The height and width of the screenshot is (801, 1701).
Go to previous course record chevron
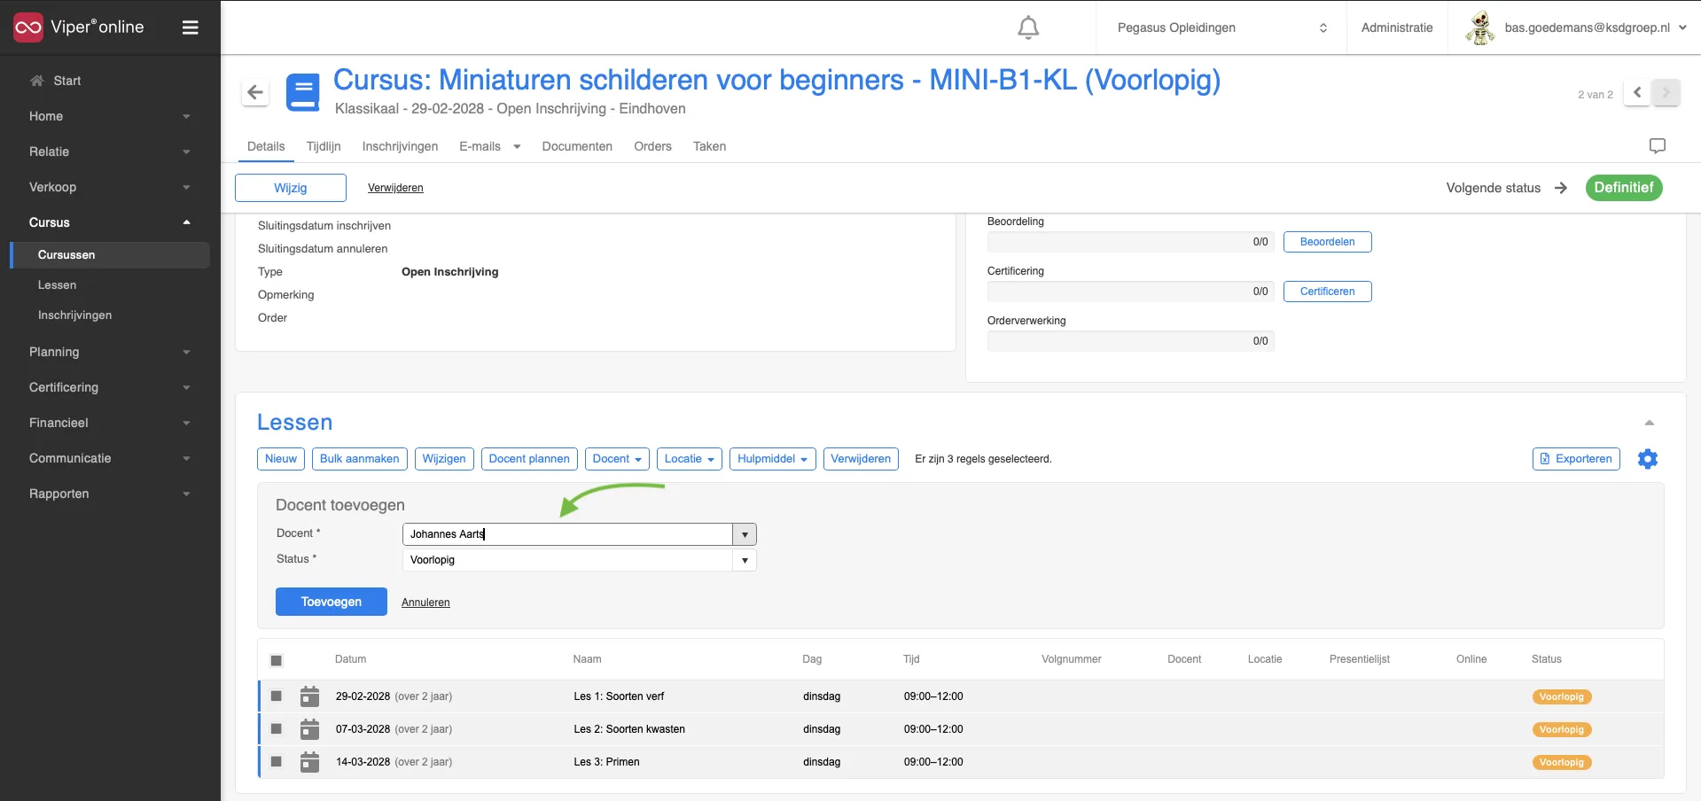click(x=1637, y=92)
